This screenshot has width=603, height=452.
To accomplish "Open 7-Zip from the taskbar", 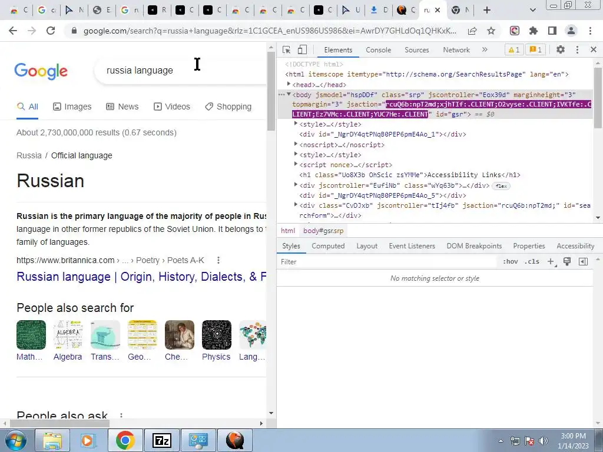I will coord(162,440).
